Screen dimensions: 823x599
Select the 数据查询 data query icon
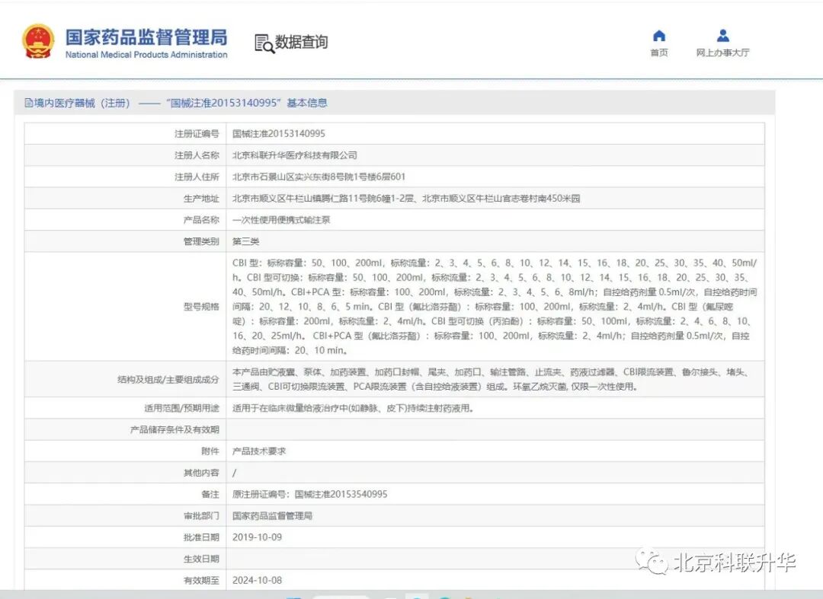(264, 42)
